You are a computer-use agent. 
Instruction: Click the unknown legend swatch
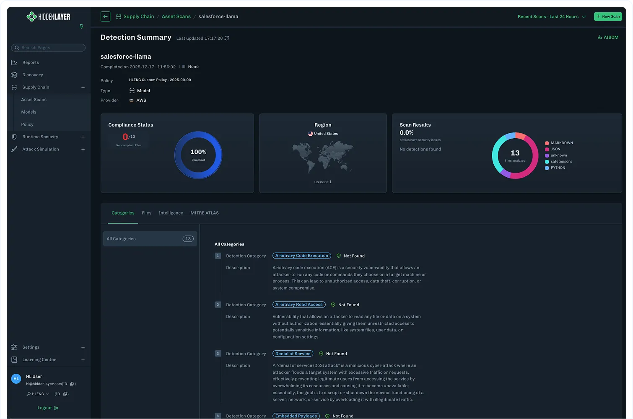tap(547, 155)
